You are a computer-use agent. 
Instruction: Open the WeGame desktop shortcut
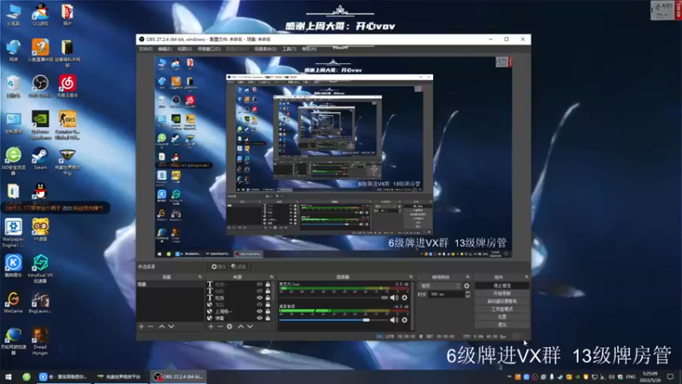13,302
